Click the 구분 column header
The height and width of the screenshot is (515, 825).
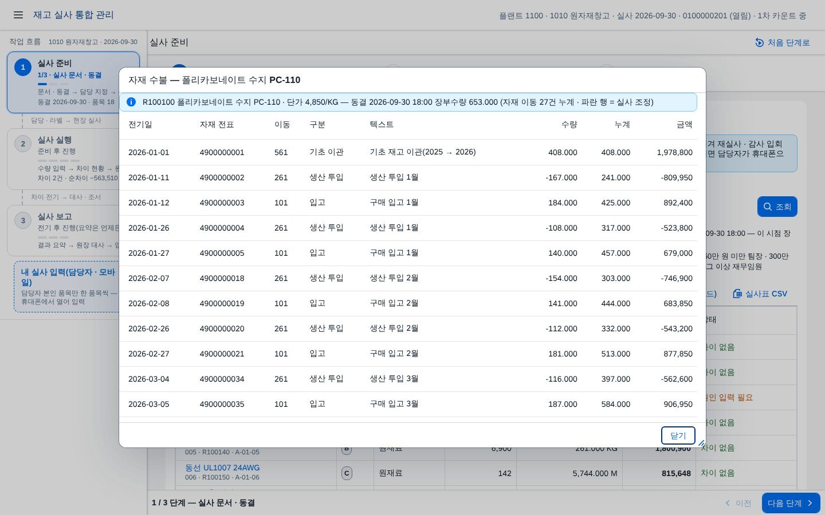click(317, 125)
